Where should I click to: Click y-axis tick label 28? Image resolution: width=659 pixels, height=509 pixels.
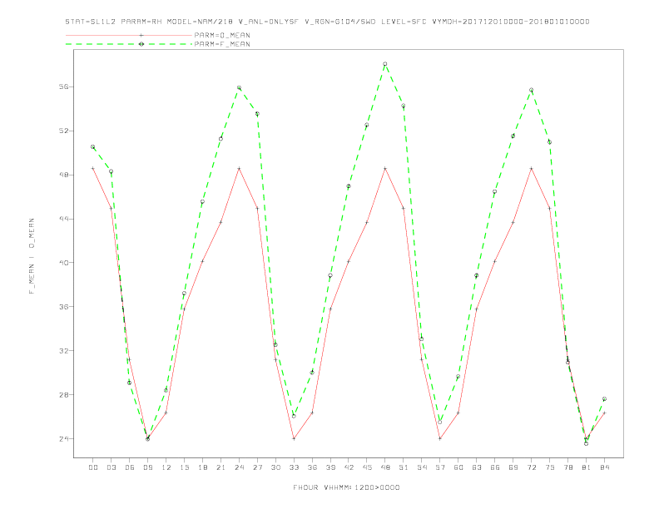point(64,395)
